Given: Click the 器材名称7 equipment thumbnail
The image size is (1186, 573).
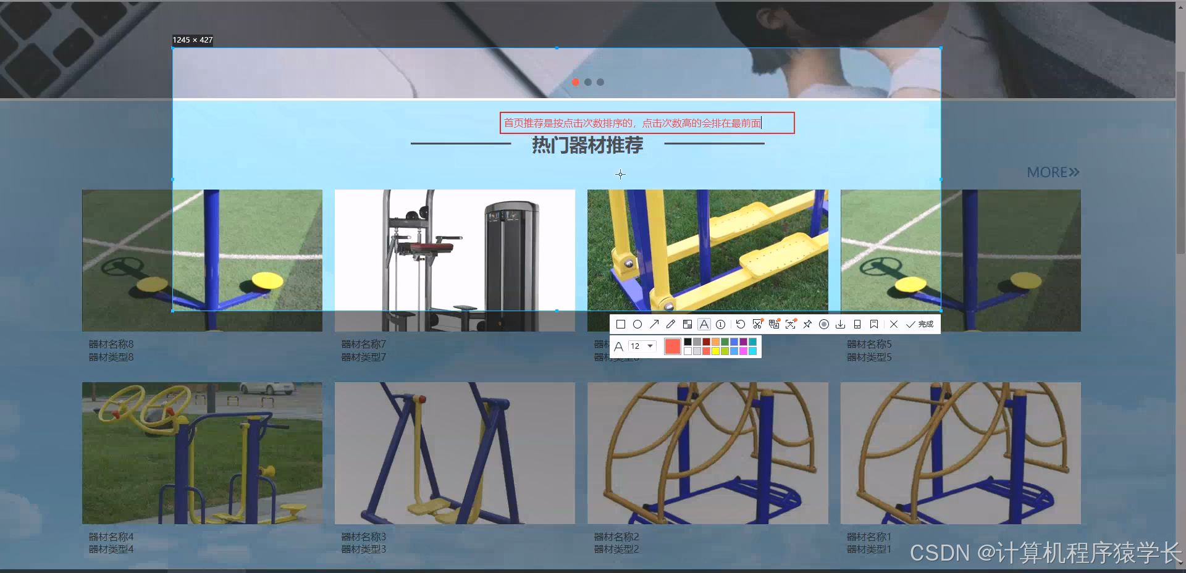Looking at the screenshot, I should 454,260.
